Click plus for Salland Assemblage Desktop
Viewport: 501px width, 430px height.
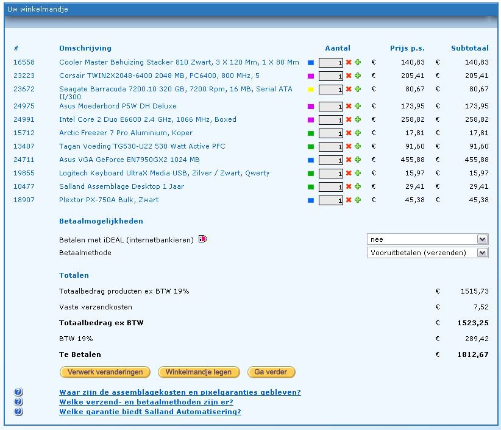(x=358, y=186)
